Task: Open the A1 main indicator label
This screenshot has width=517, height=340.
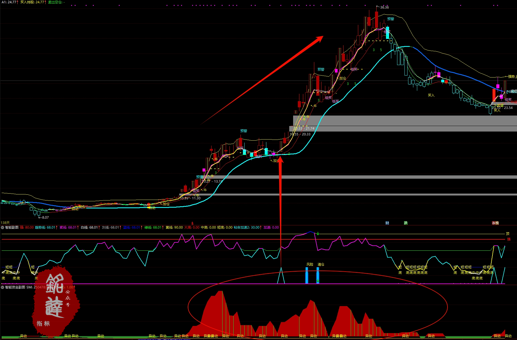Action: click(9, 2)
